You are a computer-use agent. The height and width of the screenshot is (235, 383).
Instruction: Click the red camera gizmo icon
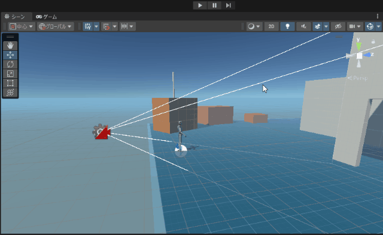103,134
